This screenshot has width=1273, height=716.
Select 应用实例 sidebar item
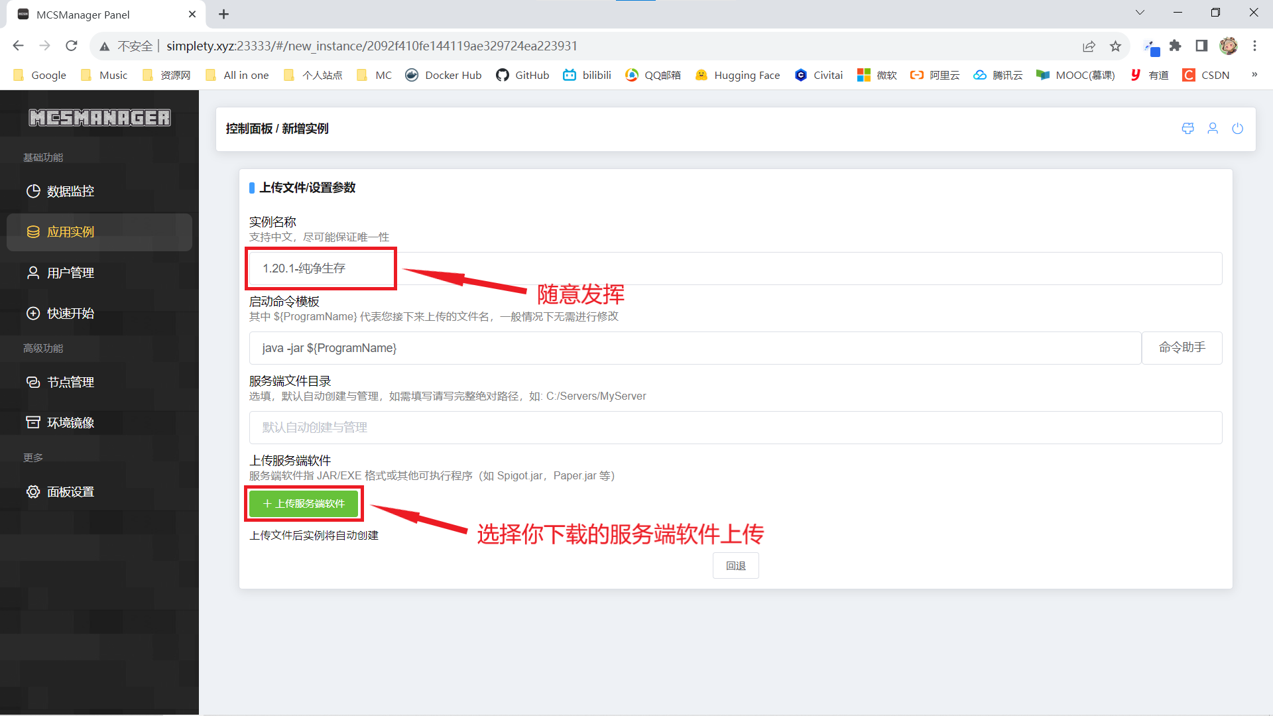point(70,232)
